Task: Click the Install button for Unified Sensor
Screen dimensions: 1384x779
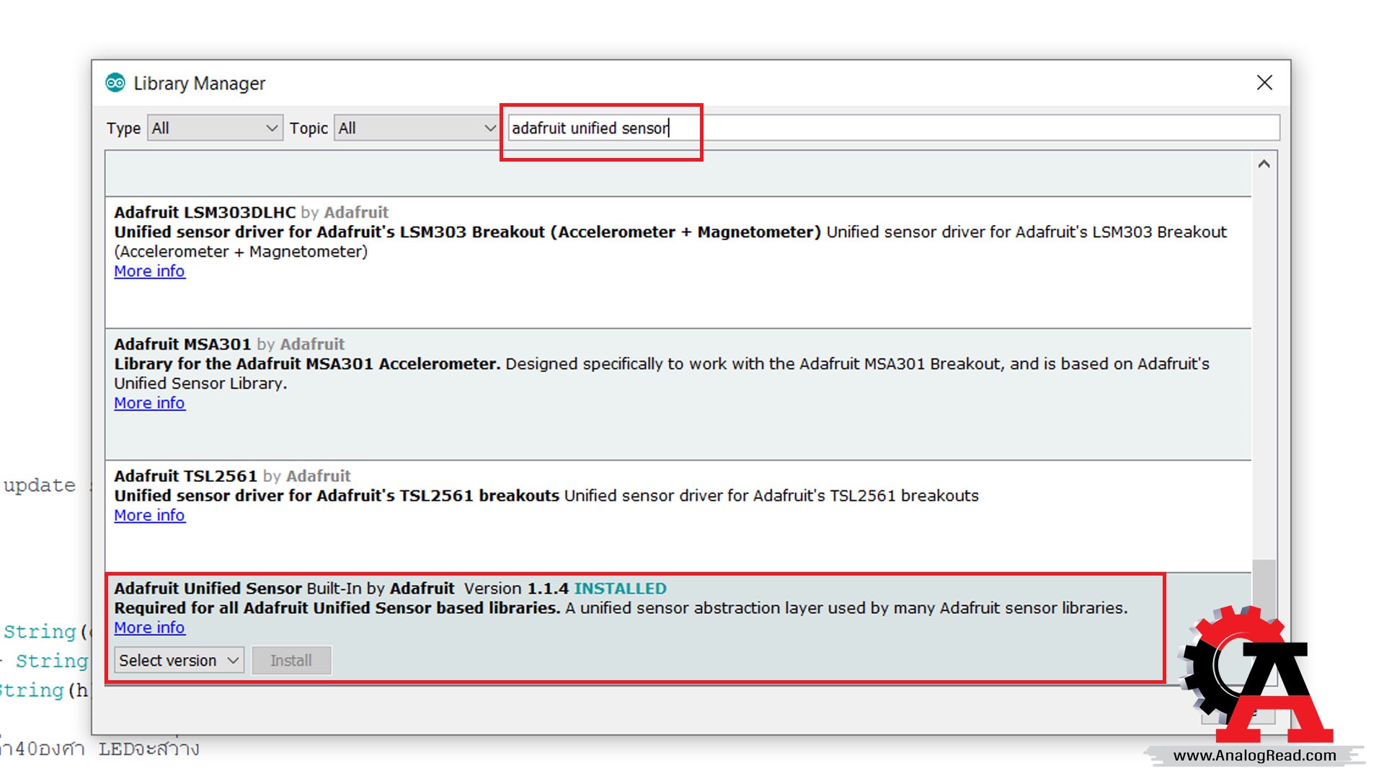Action: click(291, 661)
